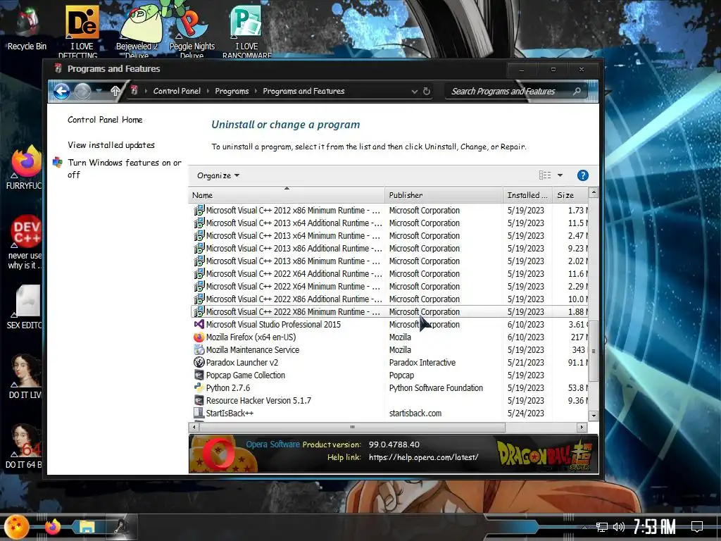This screenshot has width=721, height=541.
Task: Sort by the Name column header
Action: (287, 195)
